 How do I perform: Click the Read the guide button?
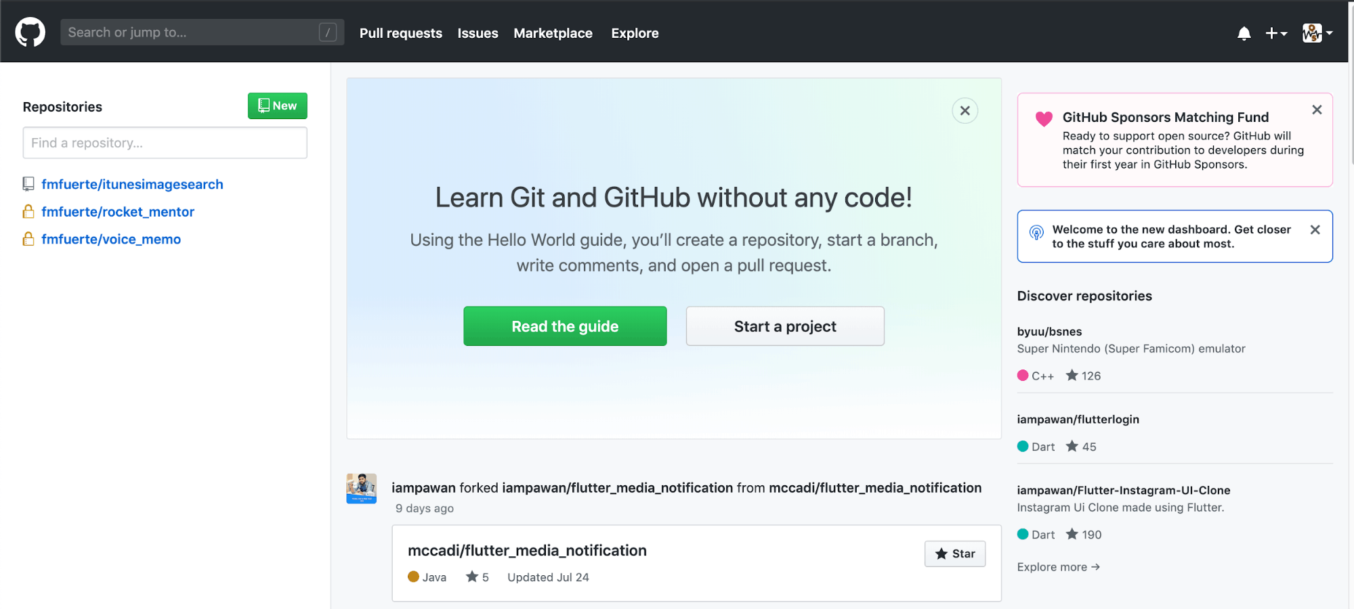(x=565, y=326)
